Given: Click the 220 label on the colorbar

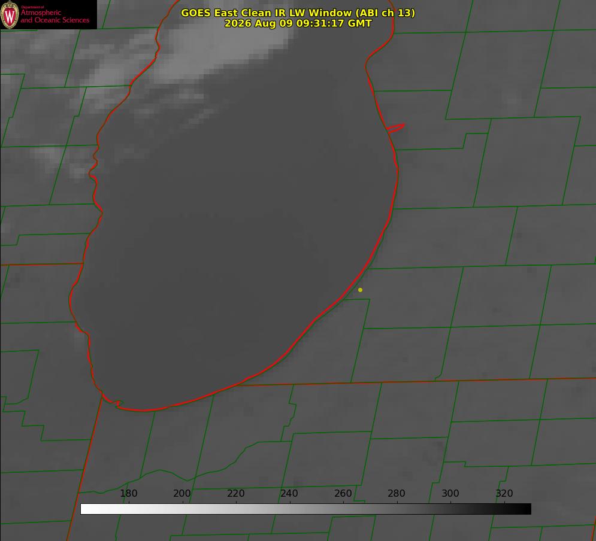Looking at the screenshot, I should (x=235, y=493).
